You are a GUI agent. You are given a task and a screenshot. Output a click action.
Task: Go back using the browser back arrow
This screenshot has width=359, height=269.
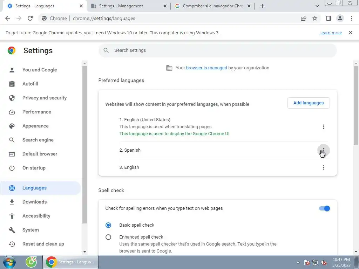pyautogui.click(x=8, y=18)
